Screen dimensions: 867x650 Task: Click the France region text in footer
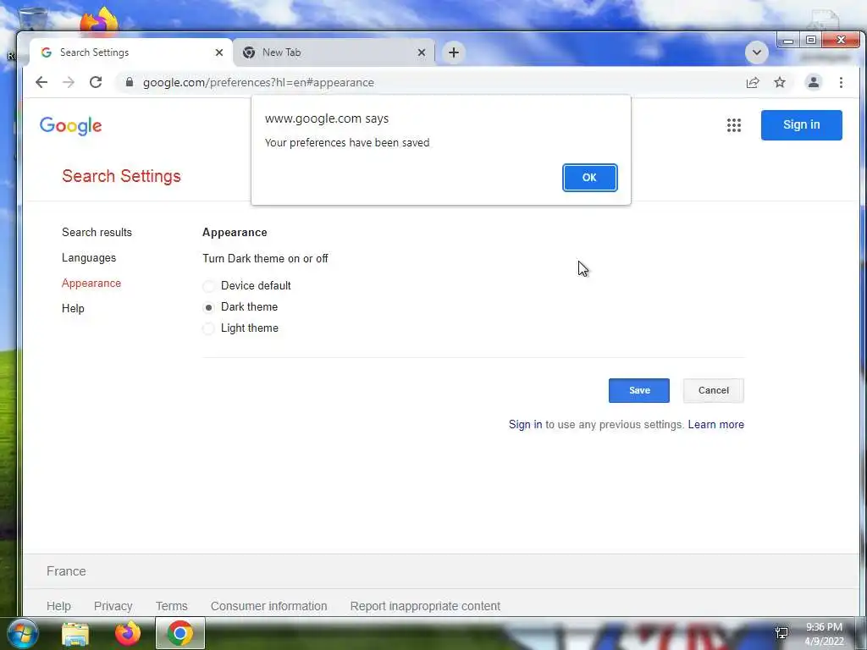click(66, 571)
